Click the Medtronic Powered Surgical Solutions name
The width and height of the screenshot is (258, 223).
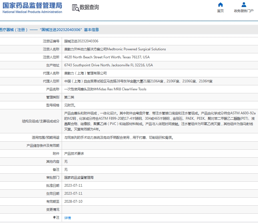coord(136,49)
